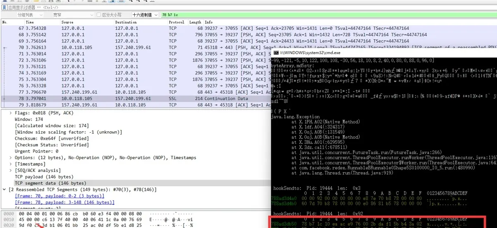This screenshot has width=497, height=228.
Task: Open the 宽窄 character width dropdown
Action: 73,15
